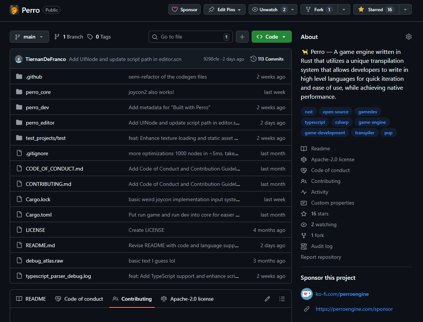This screenshot has height=322, width=423.
Task: Open the About settings gear icon
Action: [x=408, y=37]
